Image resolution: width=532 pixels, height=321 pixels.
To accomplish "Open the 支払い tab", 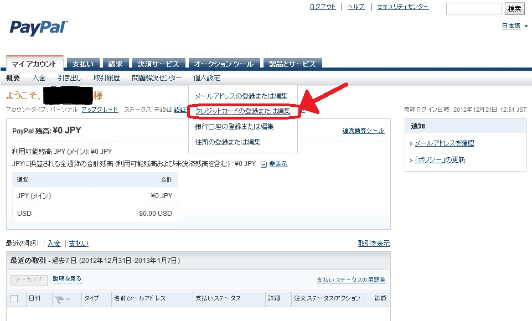I will click(x=83, y=64).
